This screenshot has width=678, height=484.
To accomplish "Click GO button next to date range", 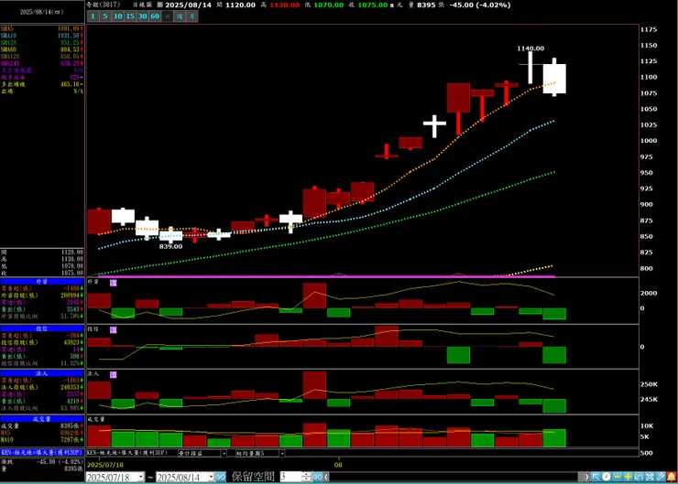I will click(x=221, y=477).
